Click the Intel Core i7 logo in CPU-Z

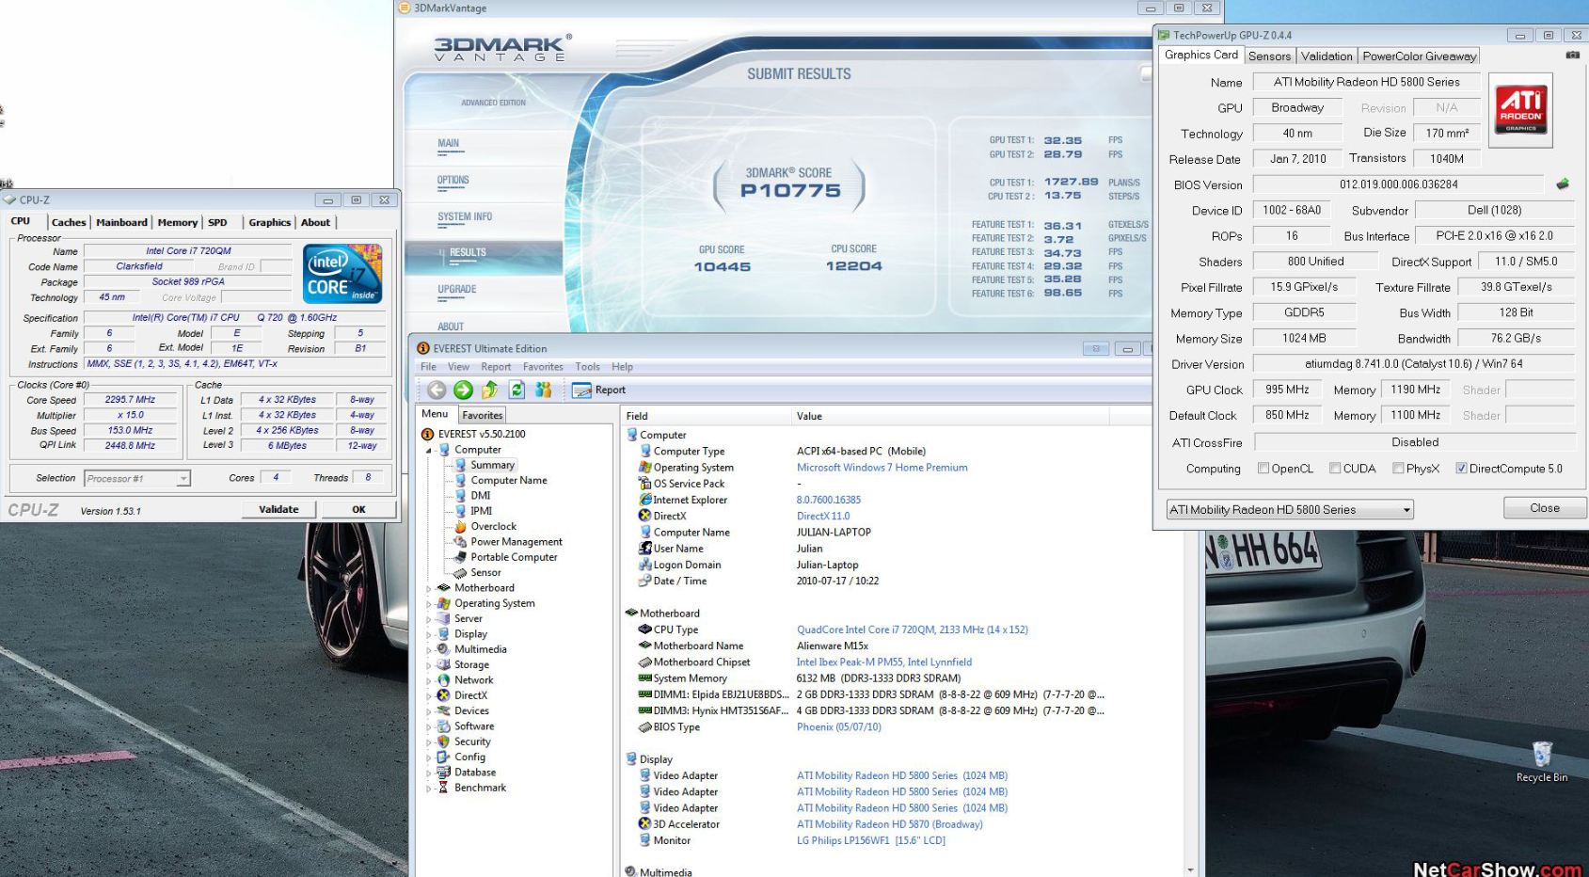pos(342,274)
